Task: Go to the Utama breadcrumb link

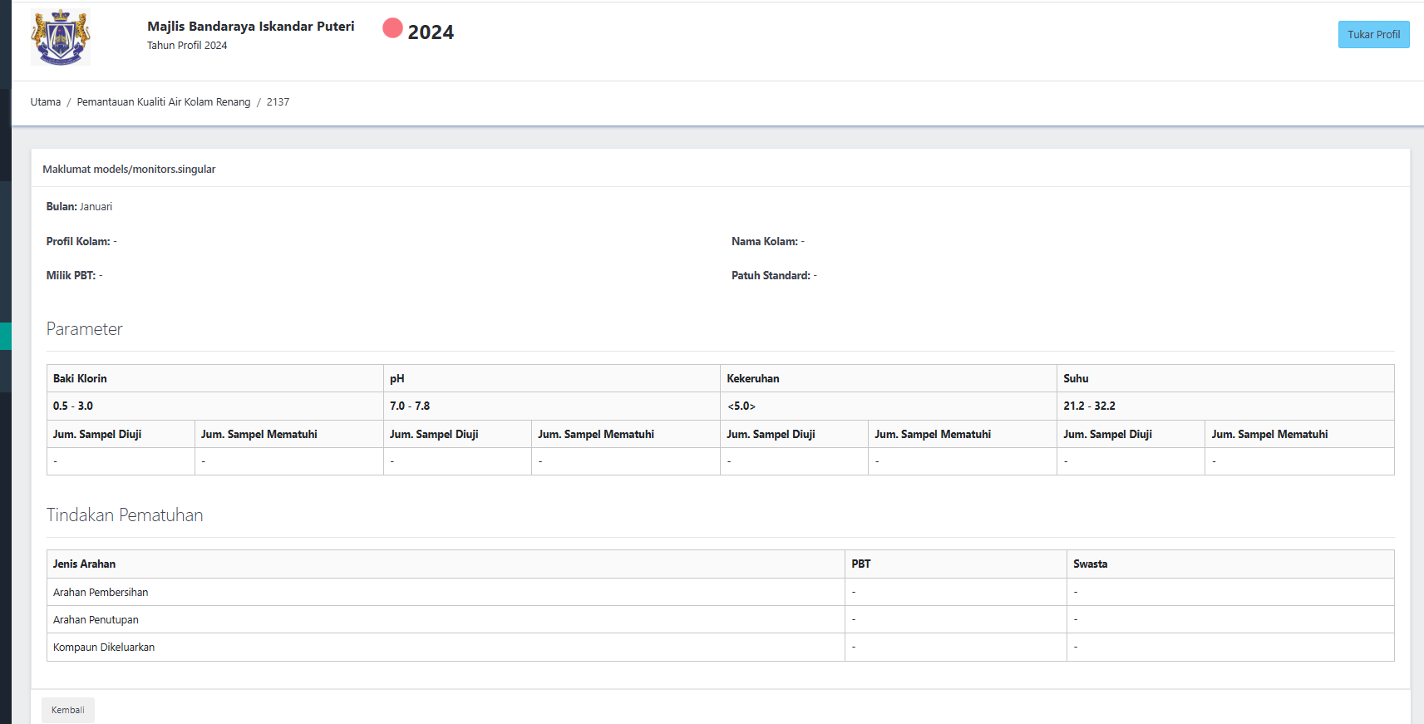Action: [46, 102]
